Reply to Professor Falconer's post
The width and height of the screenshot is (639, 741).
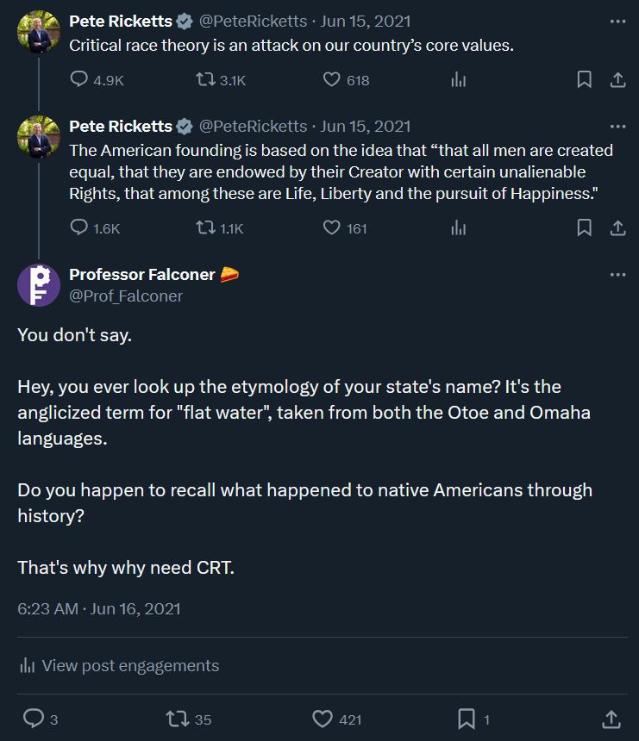tap(34, 719)
